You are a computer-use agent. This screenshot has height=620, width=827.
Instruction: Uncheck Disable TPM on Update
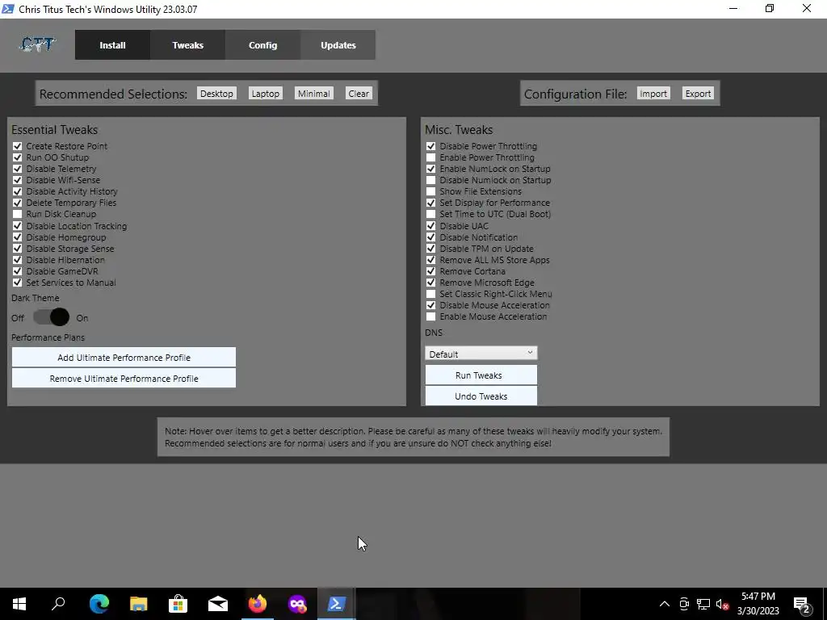coord(431,249)
